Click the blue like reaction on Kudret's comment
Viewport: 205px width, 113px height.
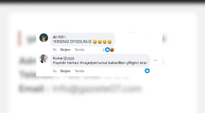[147, 71]
